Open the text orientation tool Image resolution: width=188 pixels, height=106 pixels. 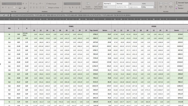pos(40,4)
